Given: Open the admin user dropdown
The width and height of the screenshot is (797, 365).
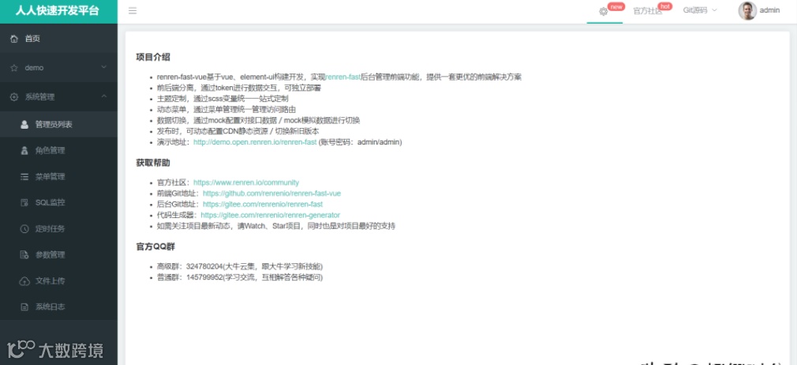Looking at the screenshot, I should click(x=759, y=11).
